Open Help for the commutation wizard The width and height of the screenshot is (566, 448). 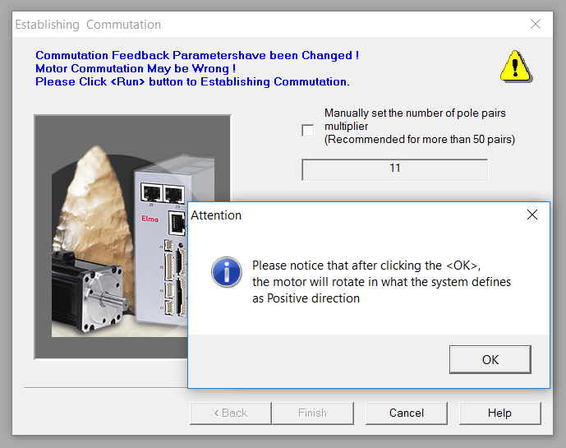coord(500,413)
